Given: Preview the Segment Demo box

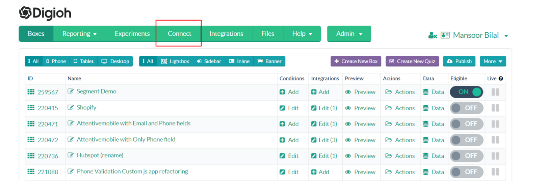Looking at the screenshot, I should [x=360, y=92].
